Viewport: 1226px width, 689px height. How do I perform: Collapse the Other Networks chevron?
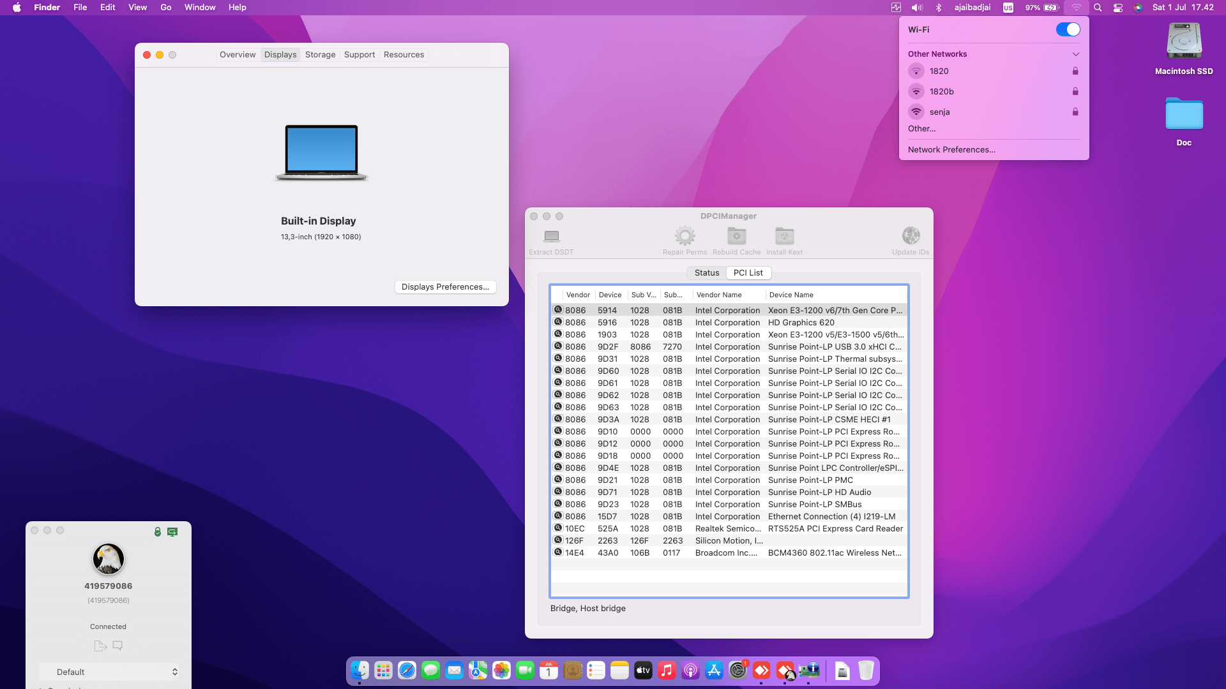(1075, 54)
